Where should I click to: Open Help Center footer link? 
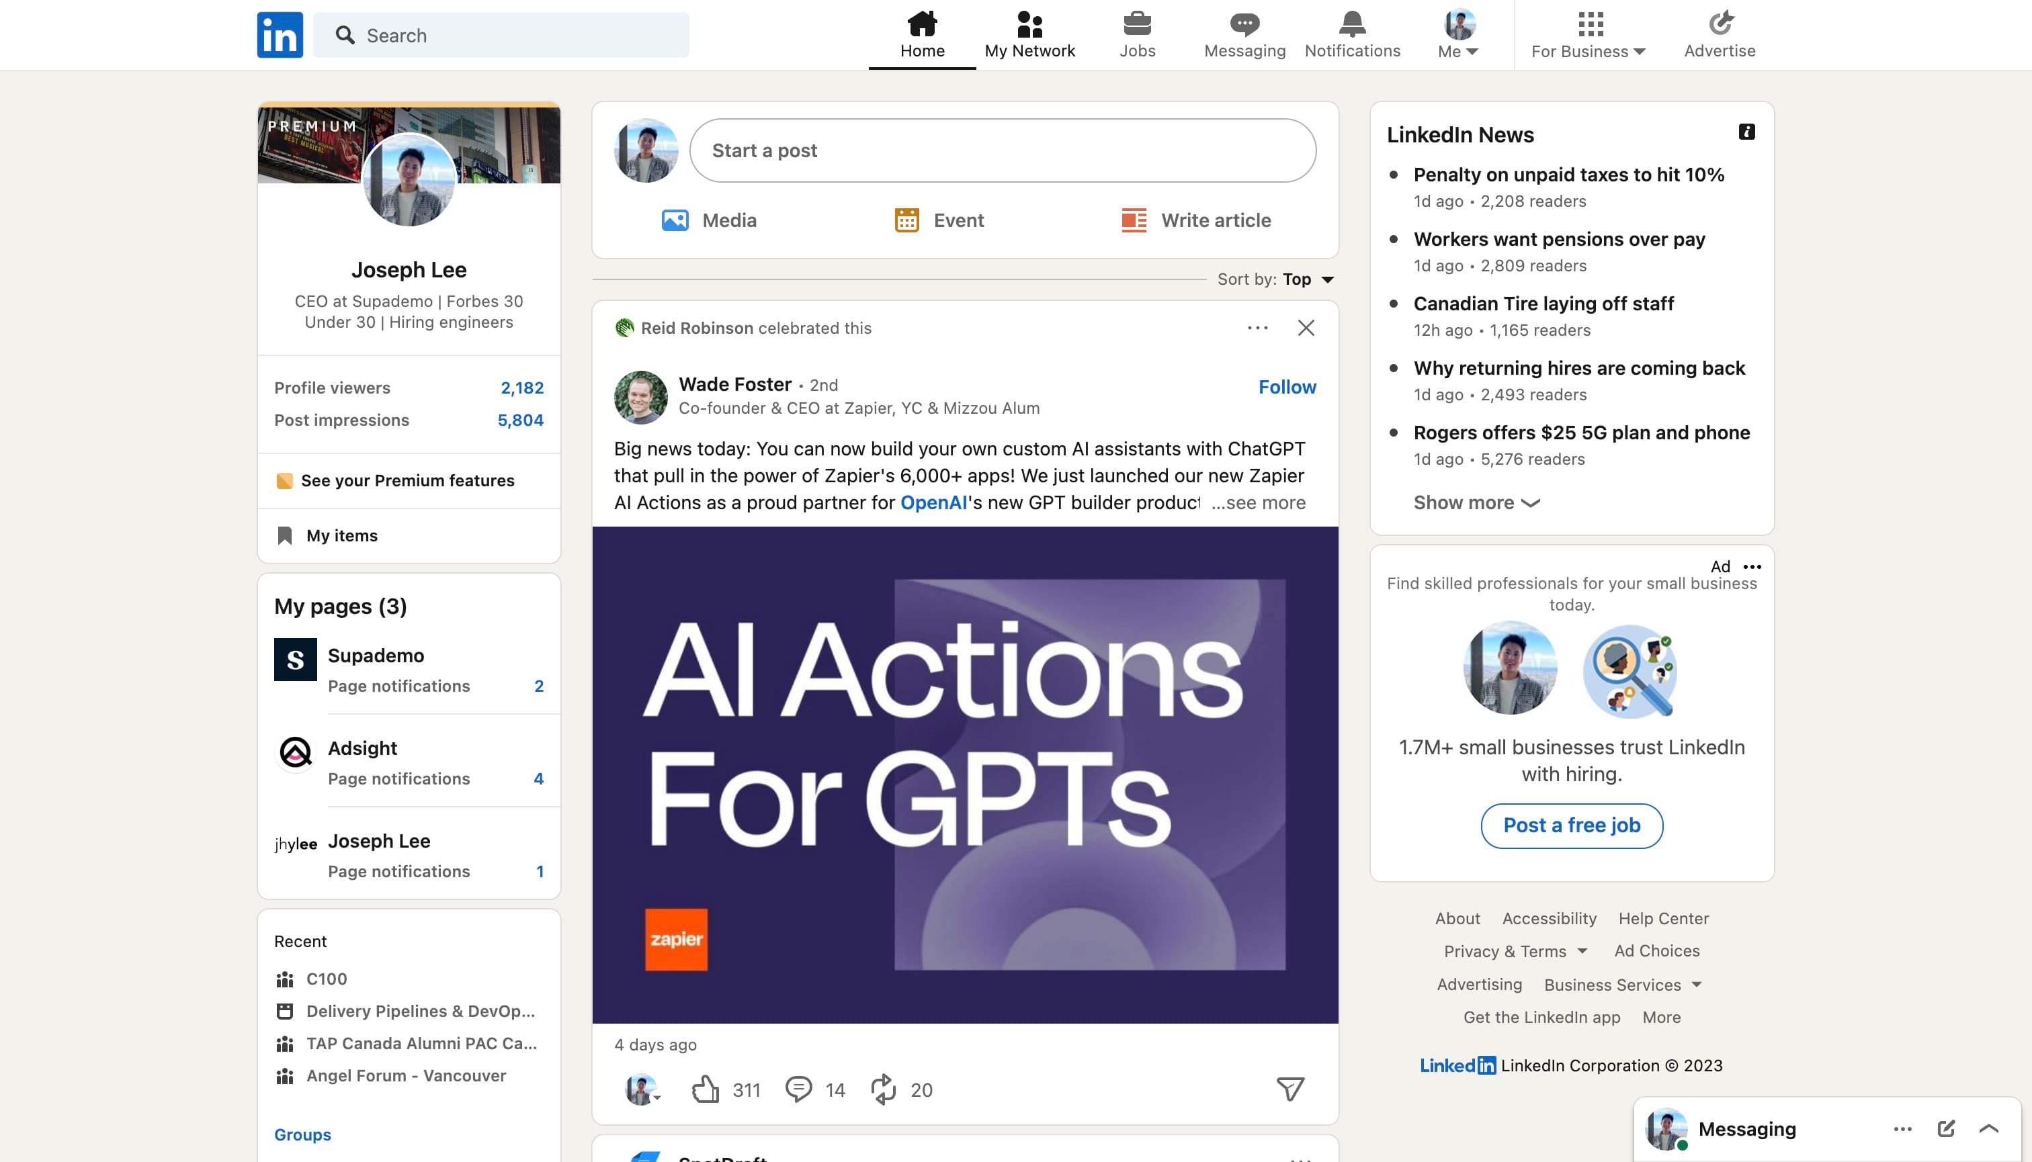(x=1663, y=919)
